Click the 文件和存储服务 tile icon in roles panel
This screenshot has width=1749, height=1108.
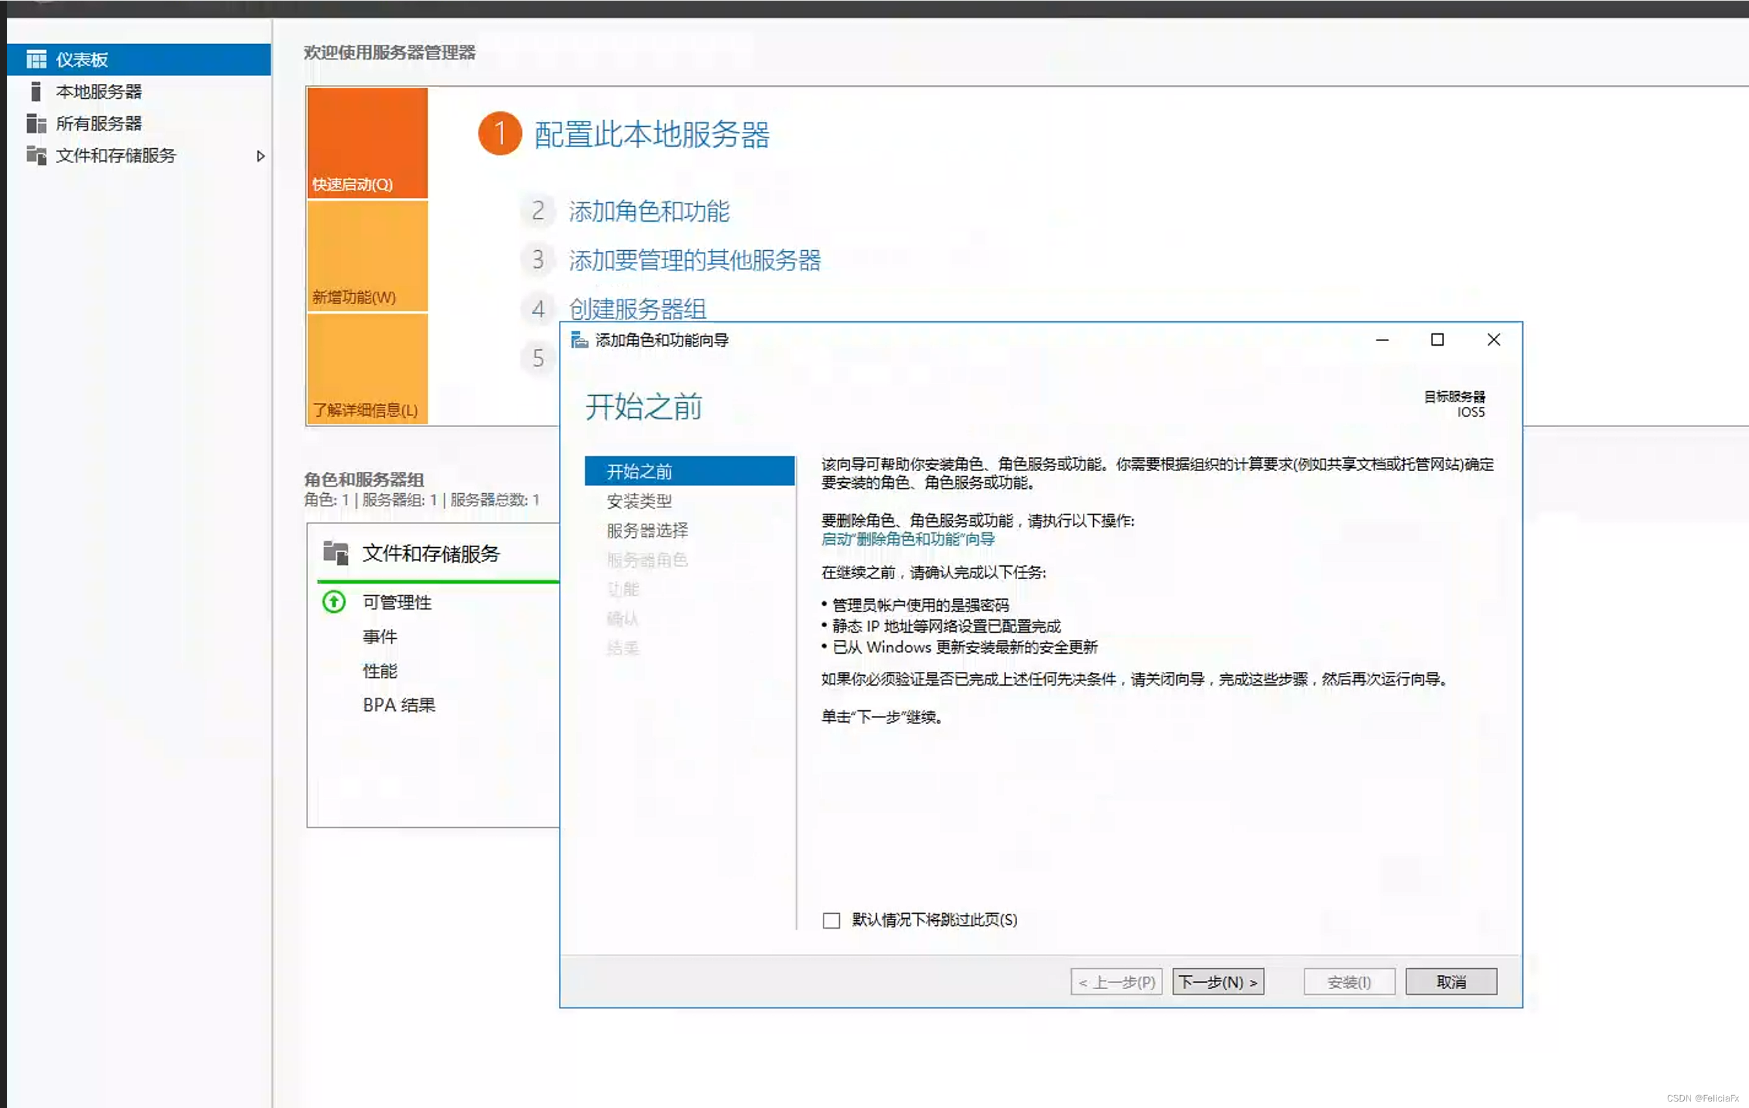point(335,552)
